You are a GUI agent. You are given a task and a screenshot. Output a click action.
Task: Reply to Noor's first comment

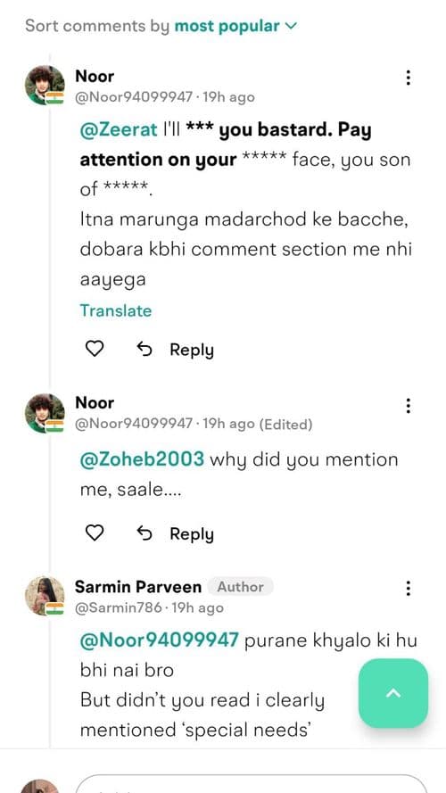pos(192,350)
